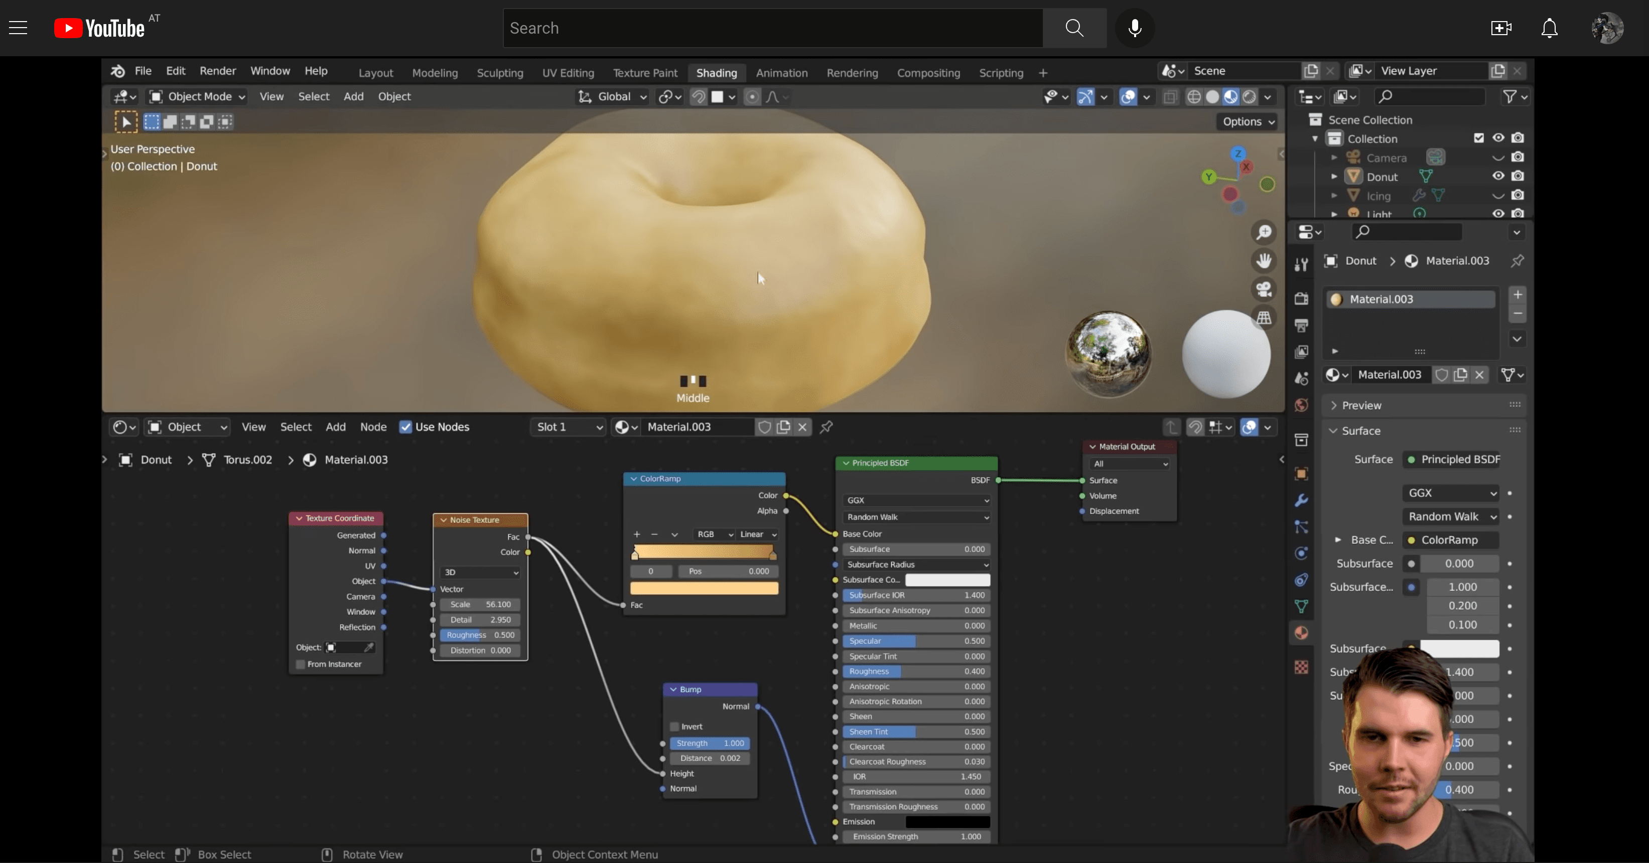Open Material Output All target dropdown
Image resolution: width=1649 pixels, height=863 pixels.
[1129, 464]
